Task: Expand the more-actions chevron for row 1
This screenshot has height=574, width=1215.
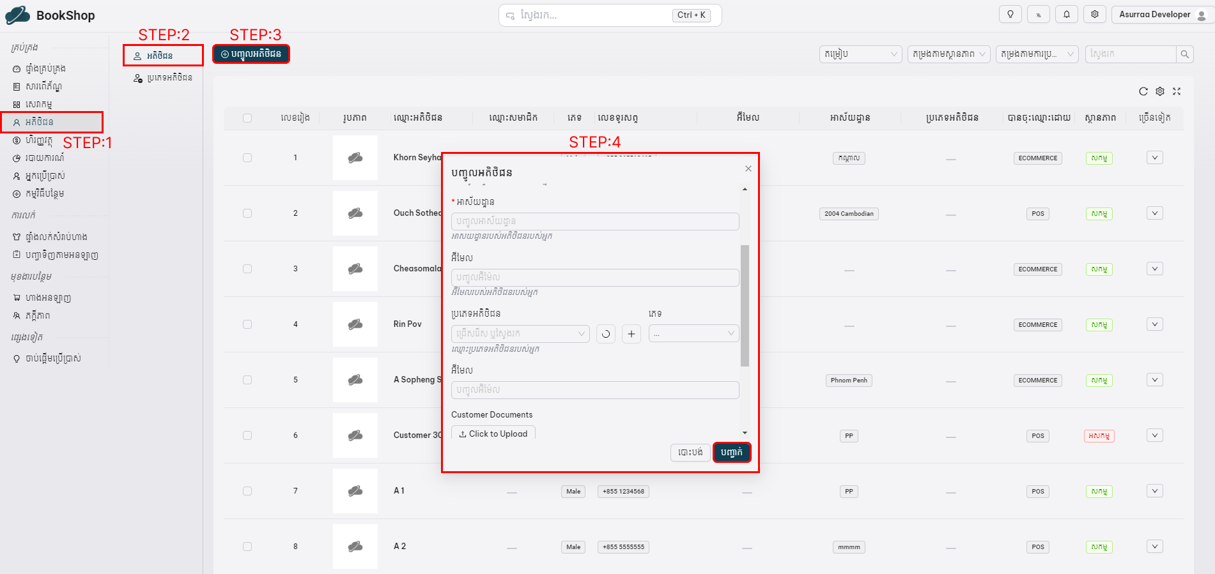Action: [1154, 158]
